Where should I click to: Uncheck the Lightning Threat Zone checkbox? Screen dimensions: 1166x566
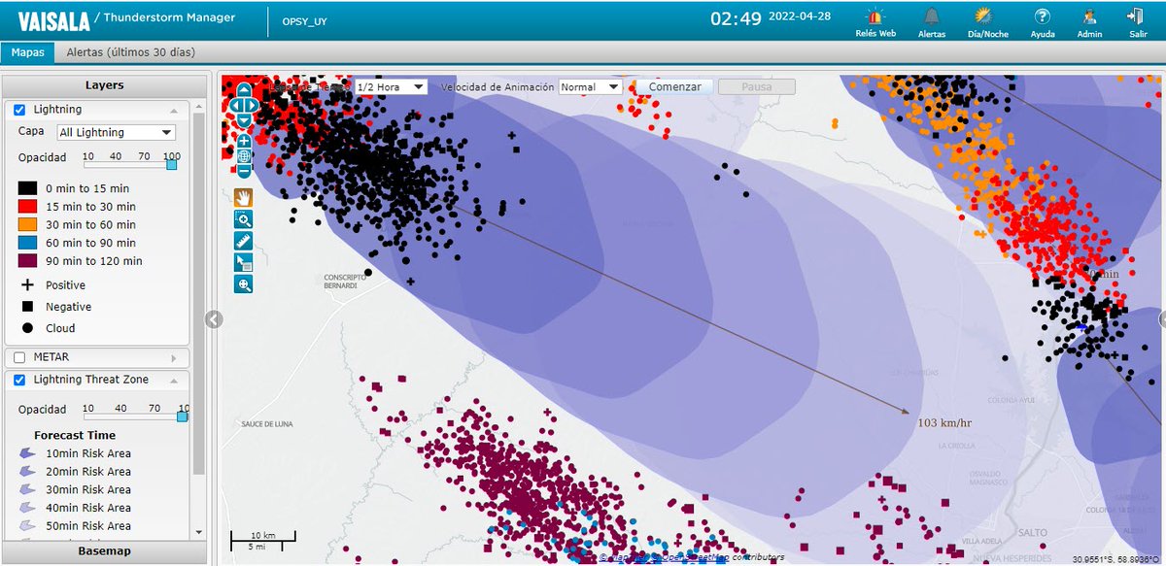point(19,380)
